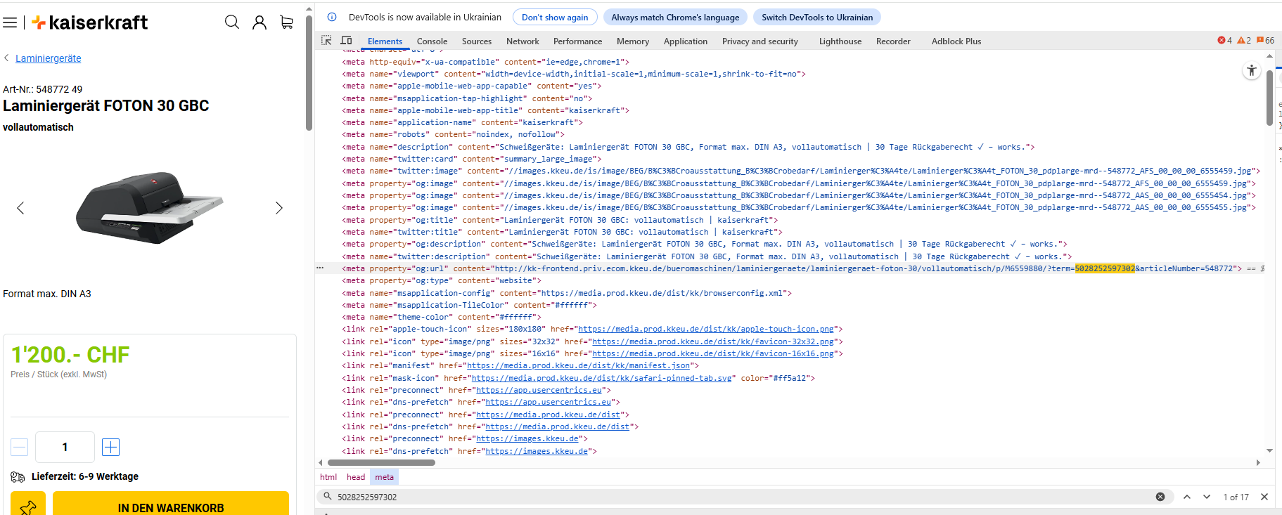Click the product page vertical scrollbar
The height and width of the screenshot is (515, 1282).
coord(309,73)
